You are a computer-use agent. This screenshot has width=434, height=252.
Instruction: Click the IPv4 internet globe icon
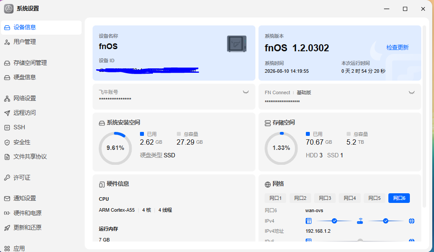coord(412,221)
